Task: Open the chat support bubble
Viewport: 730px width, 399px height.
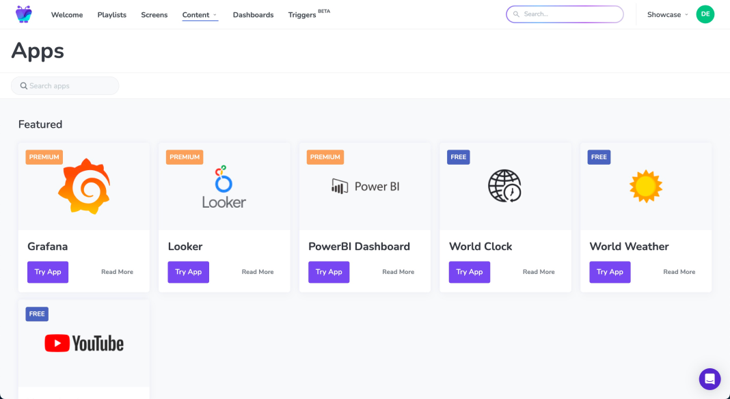Action: click(709, 379)
